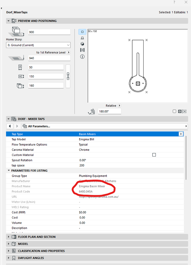Click the depth dimension icon beside 150

21,76
